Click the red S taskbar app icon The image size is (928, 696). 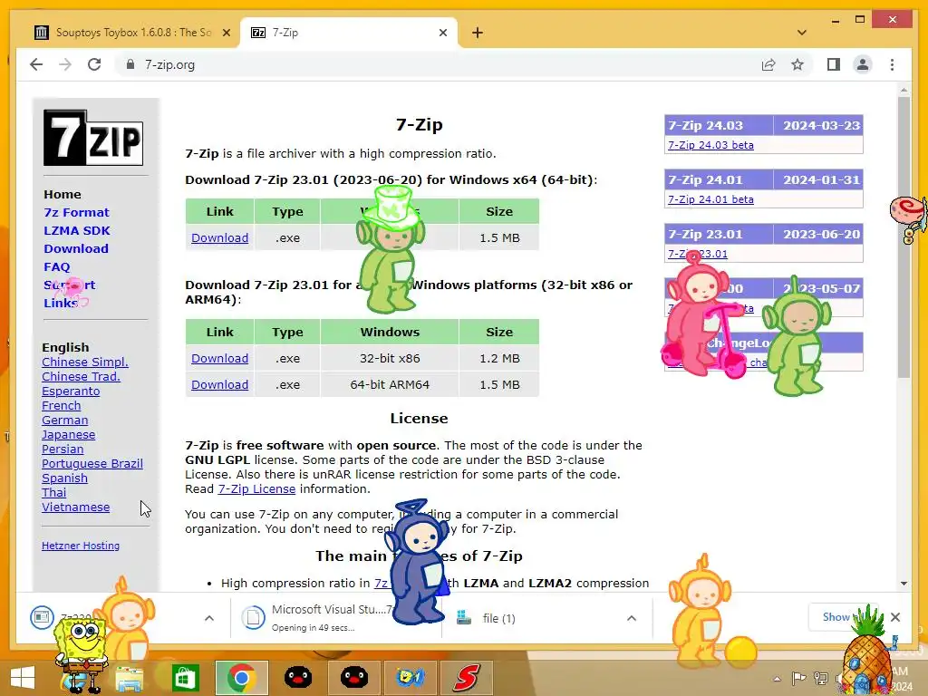pyautogui.click(x=466, y=678)
